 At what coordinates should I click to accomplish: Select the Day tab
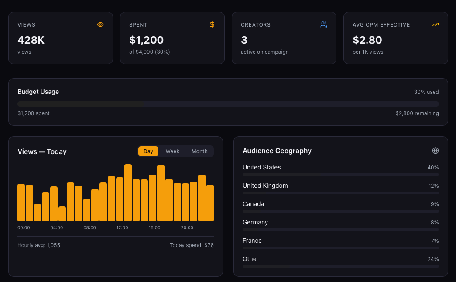click(x=148, y=151)
